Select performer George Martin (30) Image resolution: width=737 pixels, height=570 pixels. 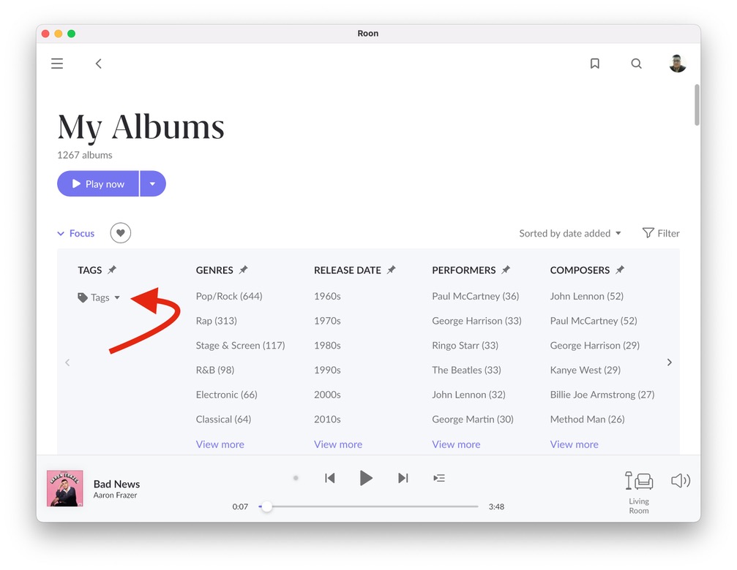coord(472,419)
